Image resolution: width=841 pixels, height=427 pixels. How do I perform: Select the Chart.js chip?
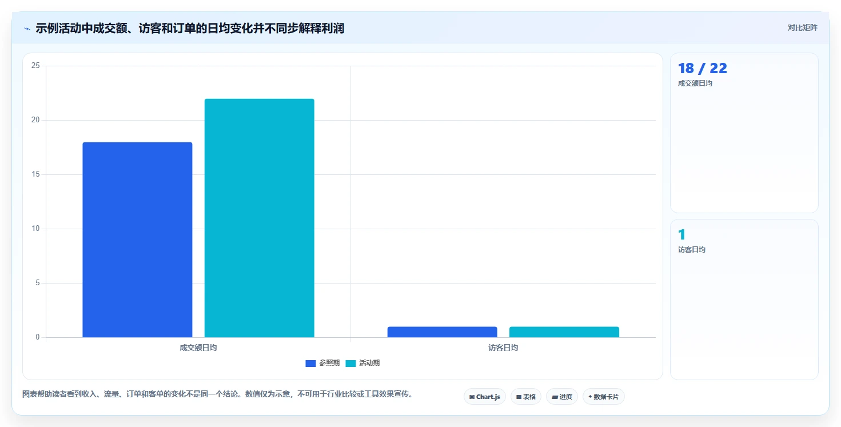[485, 397]
